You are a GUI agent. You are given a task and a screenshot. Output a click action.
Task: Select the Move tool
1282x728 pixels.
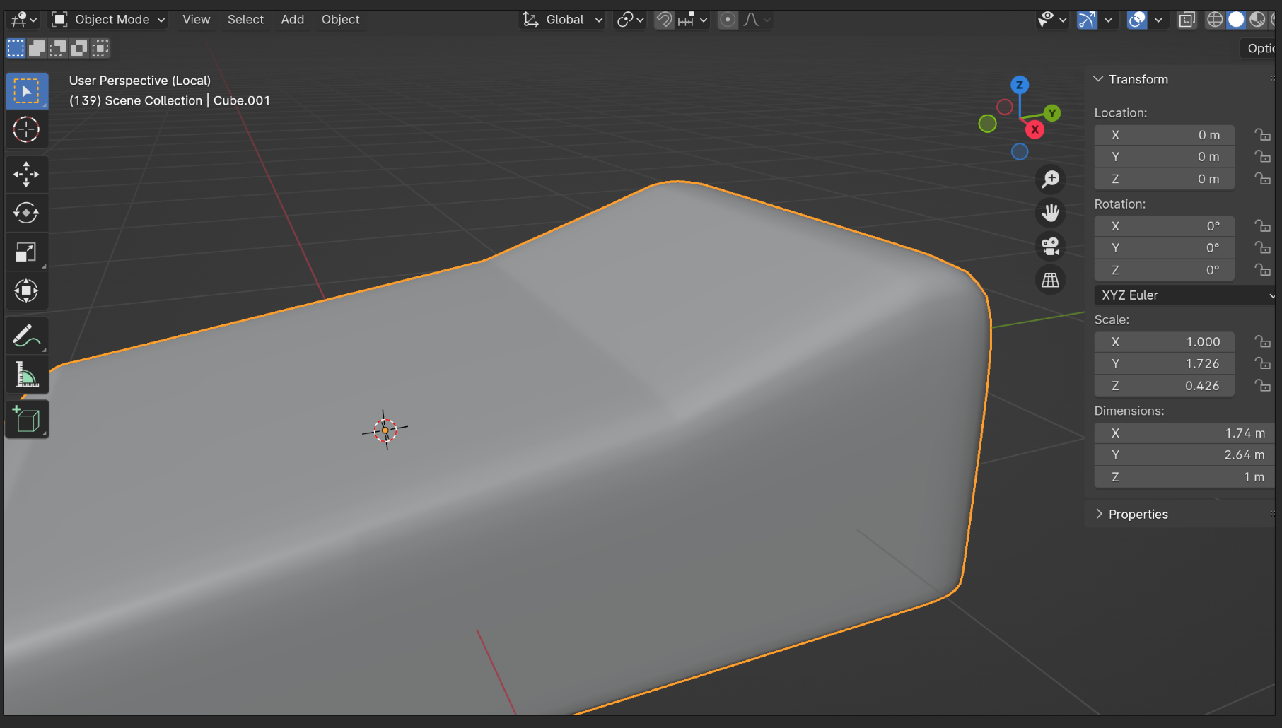coord(27,174)
